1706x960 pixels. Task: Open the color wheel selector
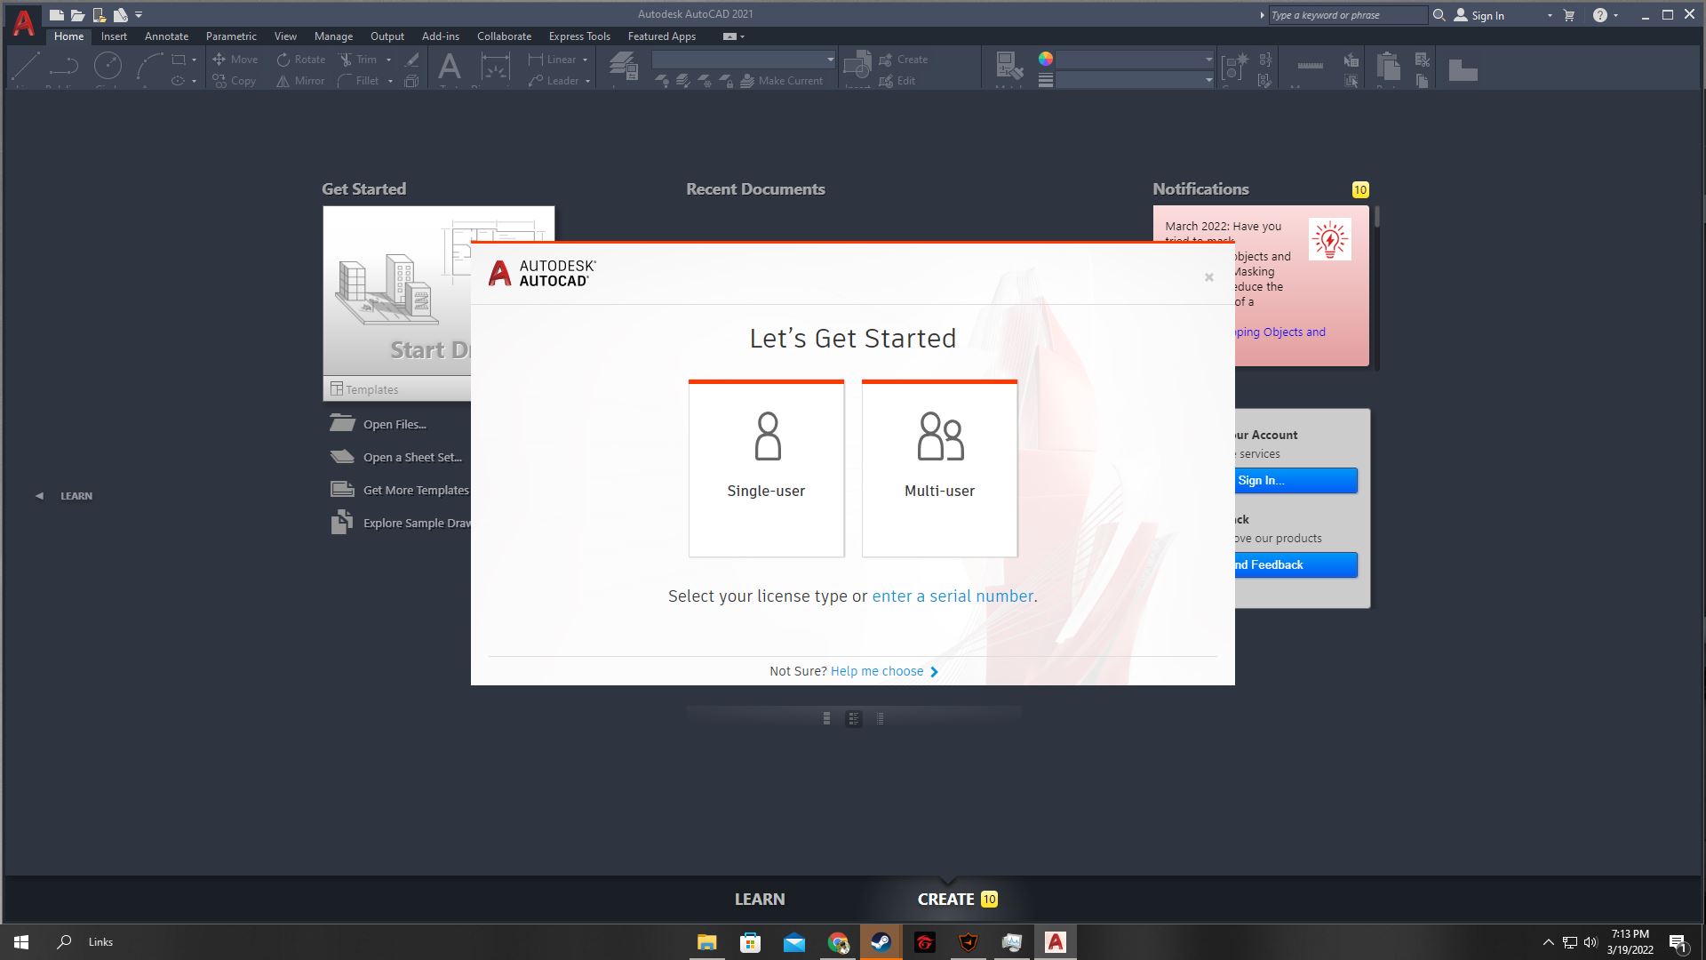pos(1045,57)
